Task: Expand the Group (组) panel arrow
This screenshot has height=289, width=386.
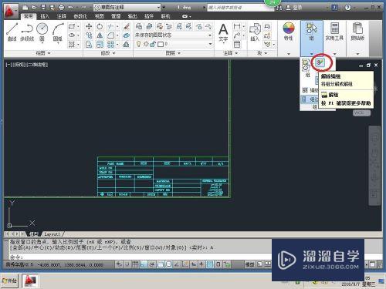Action: pyautogui.click(x=312, y=54)
